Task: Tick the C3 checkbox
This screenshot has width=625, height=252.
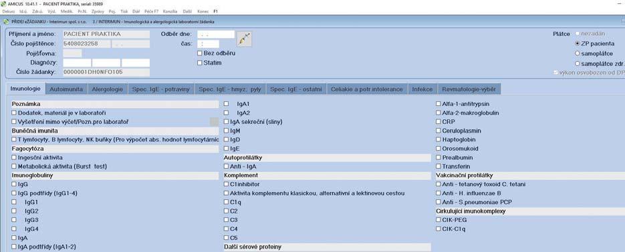Action: click(227, 220)
